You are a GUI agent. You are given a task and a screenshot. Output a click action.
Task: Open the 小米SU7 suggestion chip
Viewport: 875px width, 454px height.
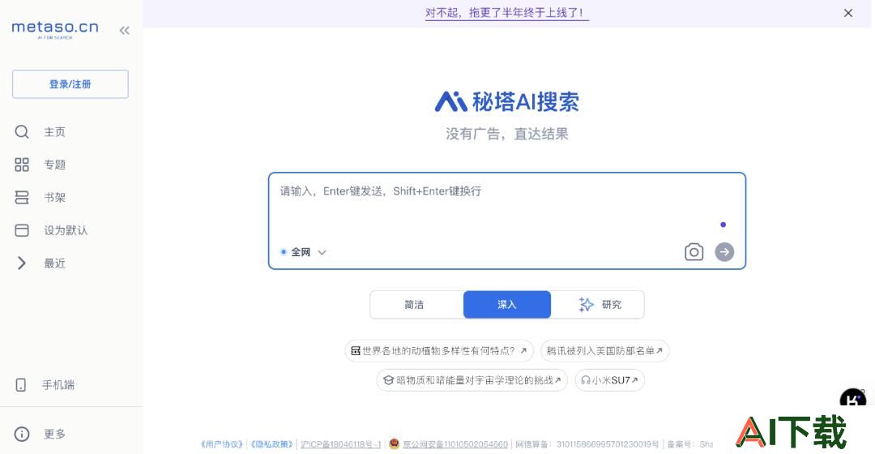609,380
